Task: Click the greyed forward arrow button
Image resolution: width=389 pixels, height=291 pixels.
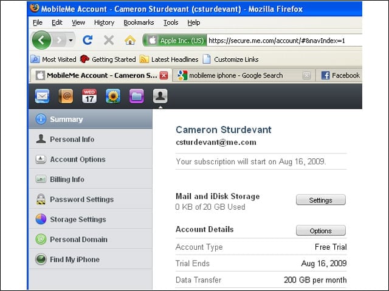Action: coord(59,40)
